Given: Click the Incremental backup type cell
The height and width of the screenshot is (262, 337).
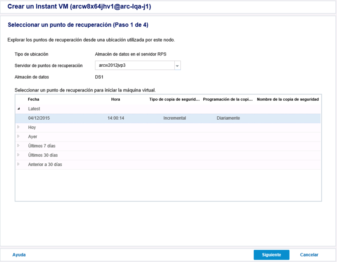Looking at the screenshot, I should coord(174,118).
